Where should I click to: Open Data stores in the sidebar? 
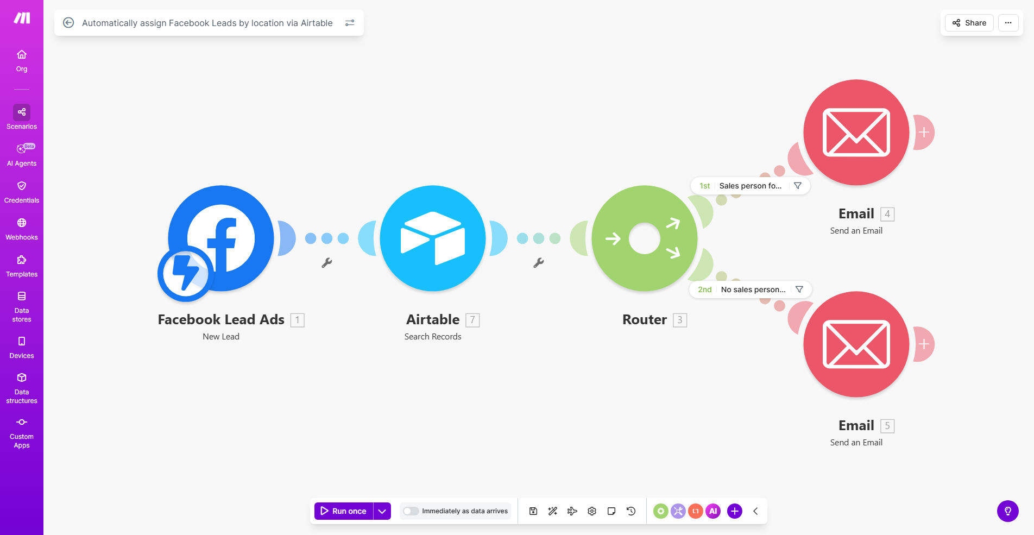pos(22,307)
